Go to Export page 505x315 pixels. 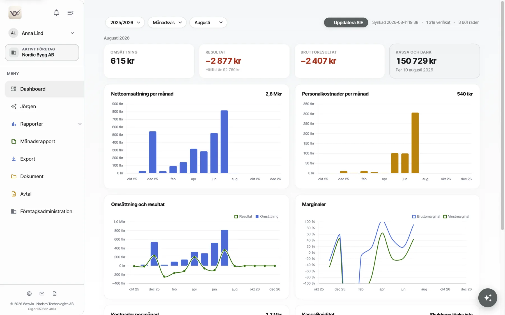[x=44, y=159]
